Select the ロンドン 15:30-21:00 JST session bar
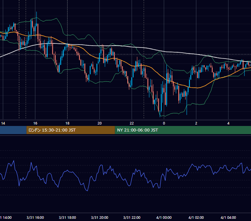 click(71, 130)
